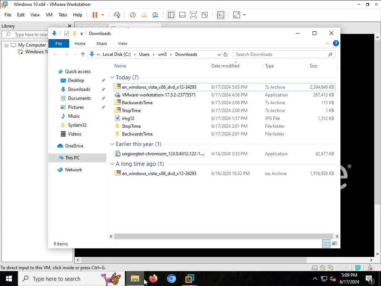Select the Vista iso Archive file
The height and width of the screenshot is (286, 381).
[x=224, y=174]
